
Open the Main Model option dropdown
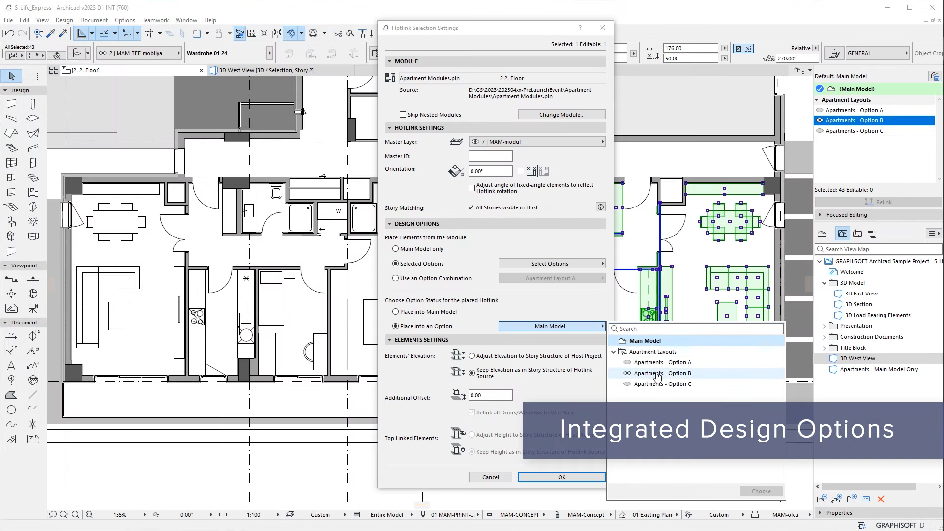click(552, 326)
